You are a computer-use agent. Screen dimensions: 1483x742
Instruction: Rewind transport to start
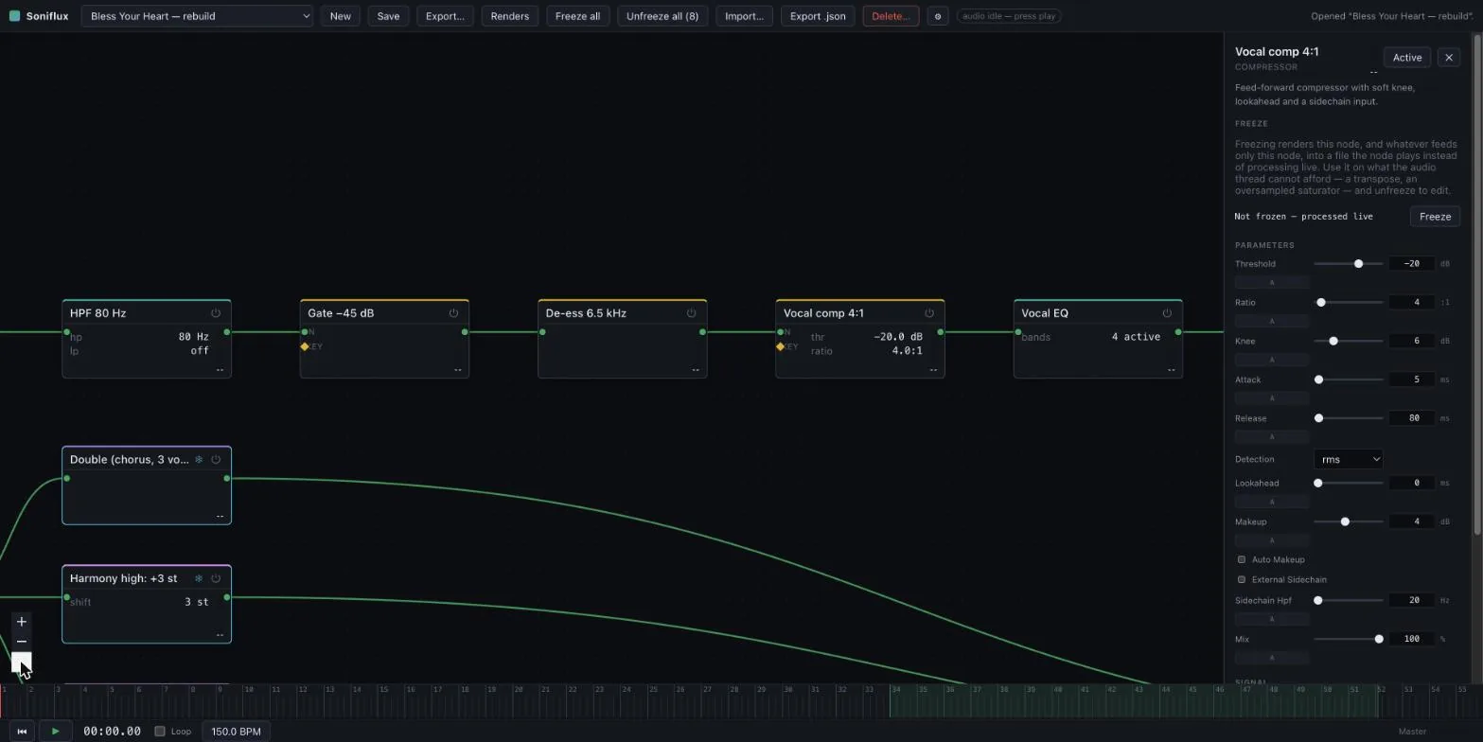[x=22, y=732]
